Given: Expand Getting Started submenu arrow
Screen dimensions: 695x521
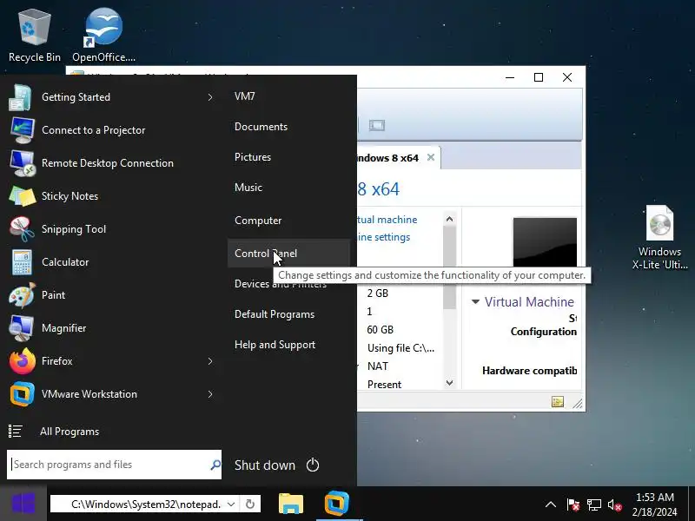Looking at the screenshot, I should (210, 97).
